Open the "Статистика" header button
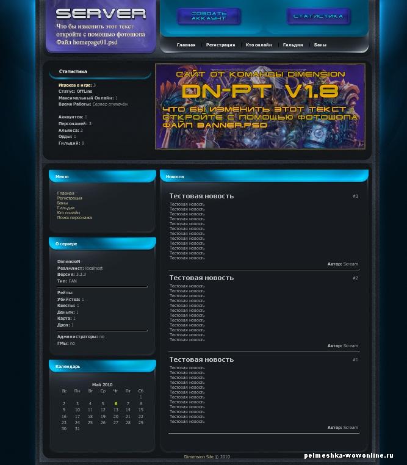407x465 pixels. (318, 16)
